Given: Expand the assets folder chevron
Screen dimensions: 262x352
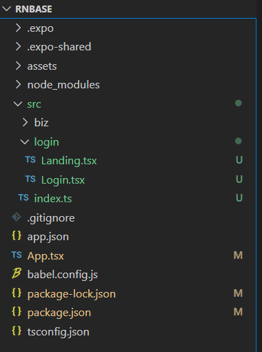Looking at the screenshot, I should tap(18, 66).
